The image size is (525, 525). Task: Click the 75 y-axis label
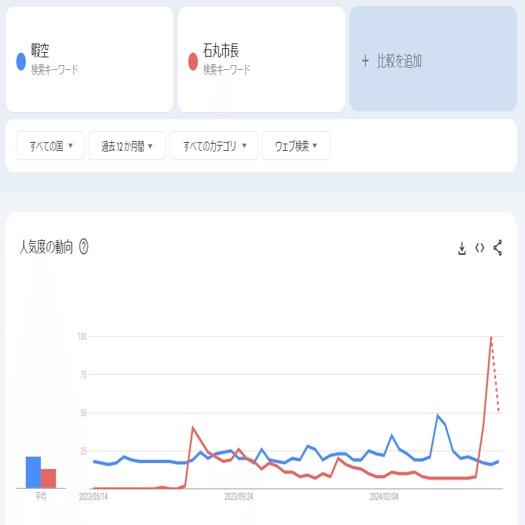click(84, 375)
